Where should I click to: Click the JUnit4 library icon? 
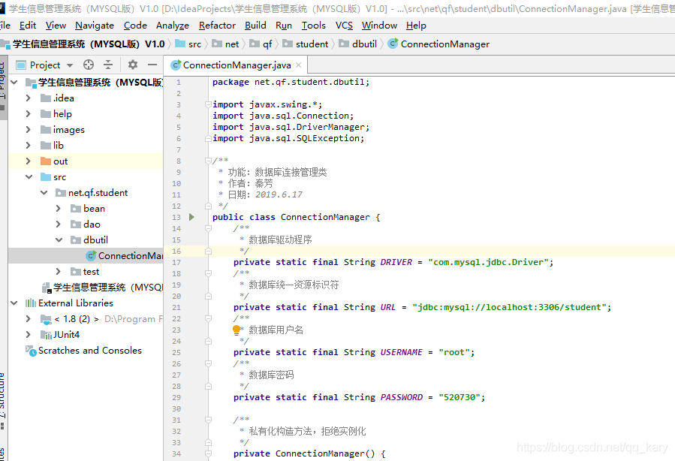tap(46, 335)
